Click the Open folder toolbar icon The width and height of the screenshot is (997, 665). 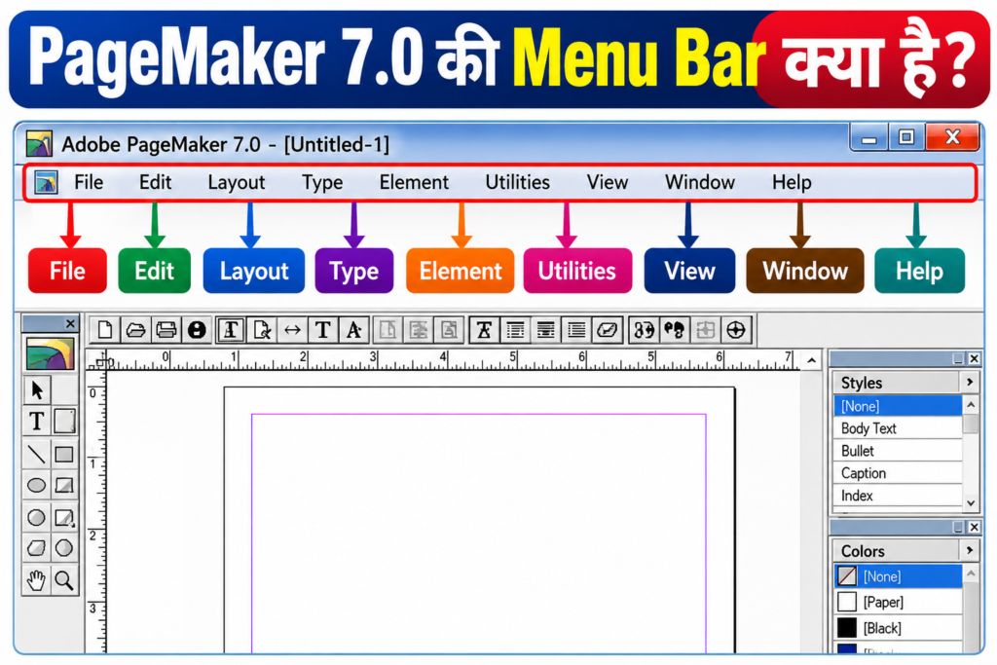(x=135, y=330)
